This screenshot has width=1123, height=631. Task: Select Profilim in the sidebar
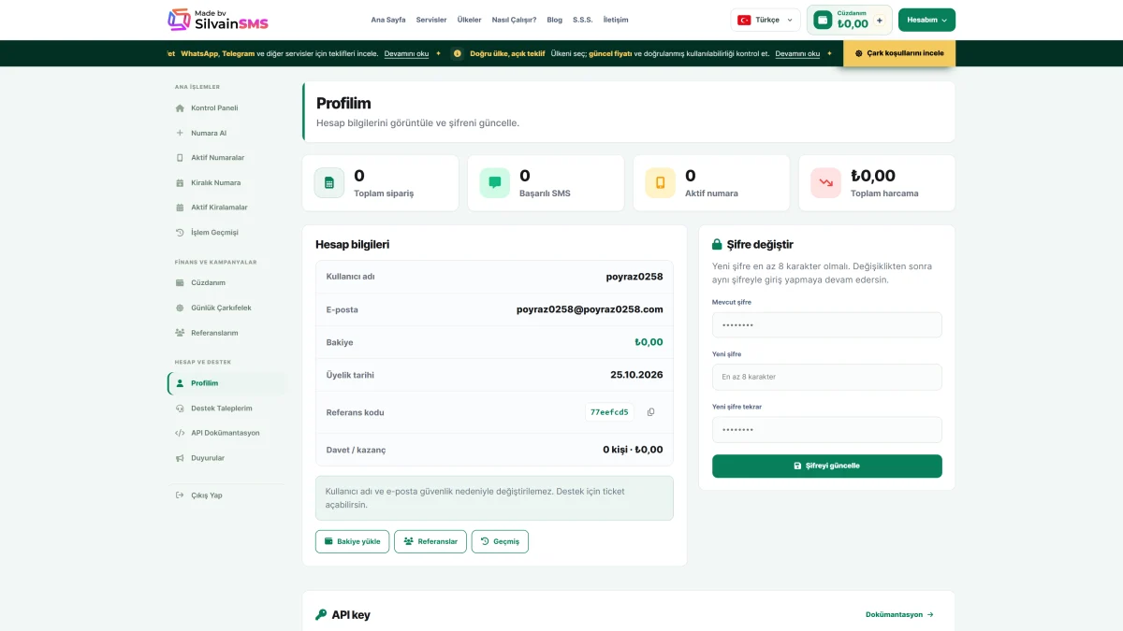(x=226, y=383)
